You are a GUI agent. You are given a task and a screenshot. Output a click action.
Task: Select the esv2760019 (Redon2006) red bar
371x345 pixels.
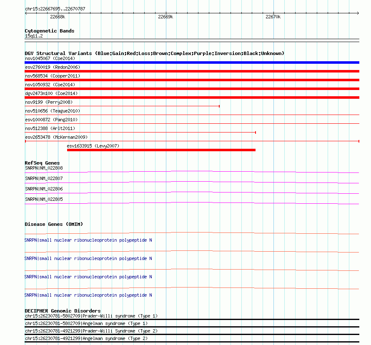point(192,71)
